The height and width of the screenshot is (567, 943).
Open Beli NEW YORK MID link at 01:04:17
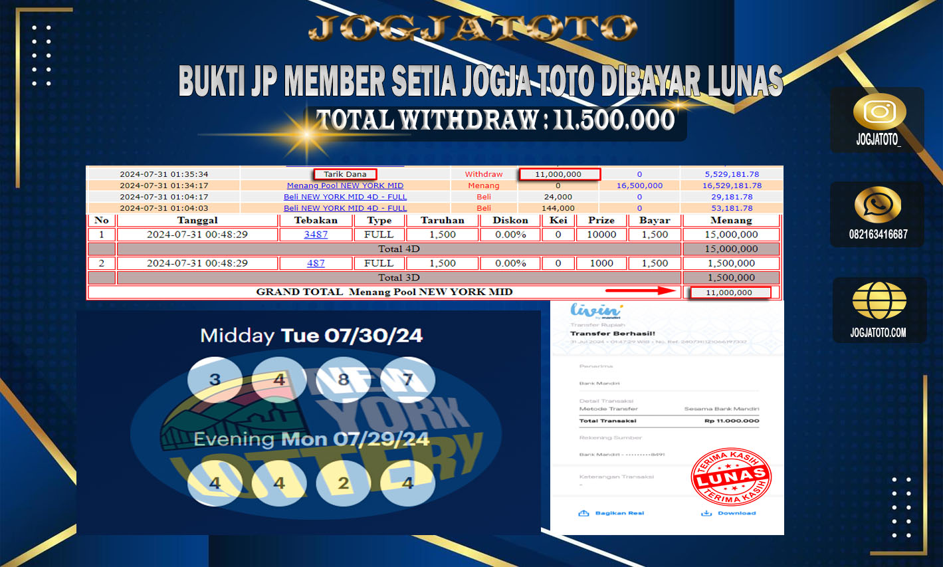[345, 197]
